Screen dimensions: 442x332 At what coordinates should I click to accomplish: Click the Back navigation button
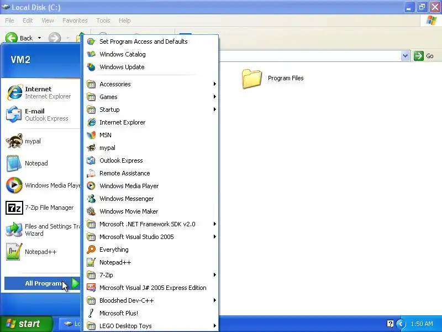[19, 38]
